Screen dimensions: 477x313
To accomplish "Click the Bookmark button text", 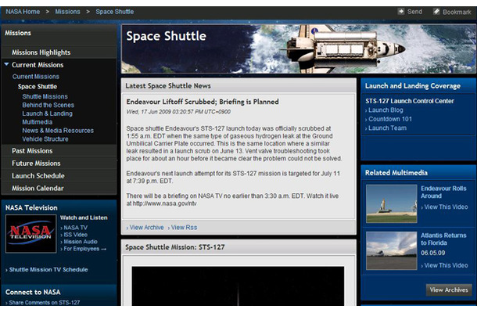I will click(457, 12).
